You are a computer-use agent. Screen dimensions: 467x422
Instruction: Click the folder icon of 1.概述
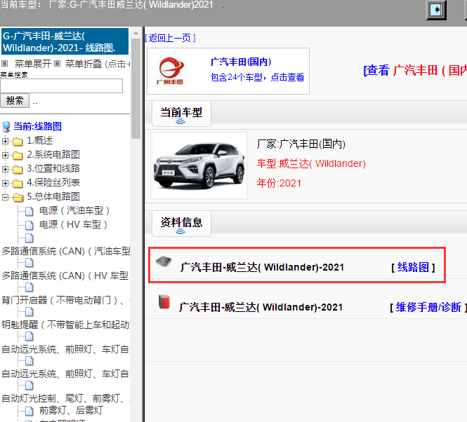(x=18, y=142)
